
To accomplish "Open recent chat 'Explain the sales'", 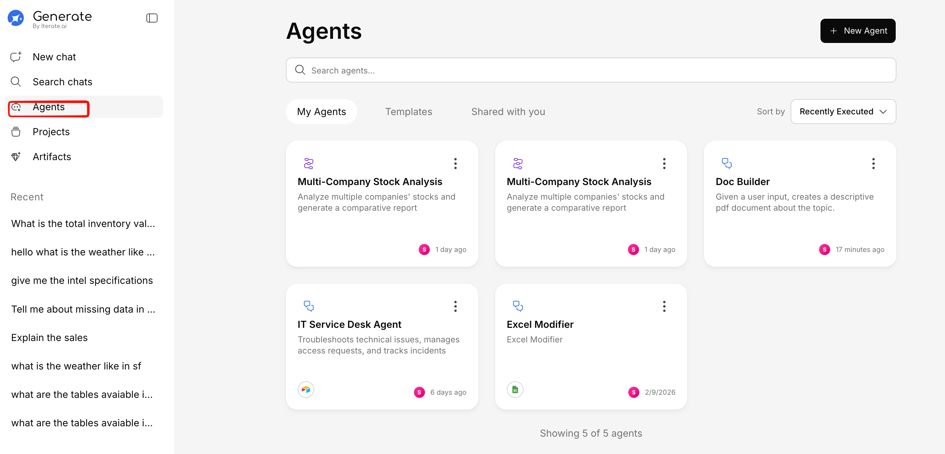I will (x=49, y=338).
